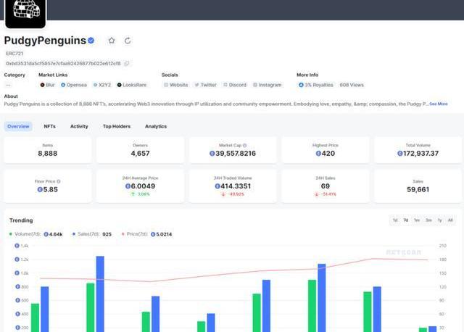Select the All time range for chart

tap(450, 220)
